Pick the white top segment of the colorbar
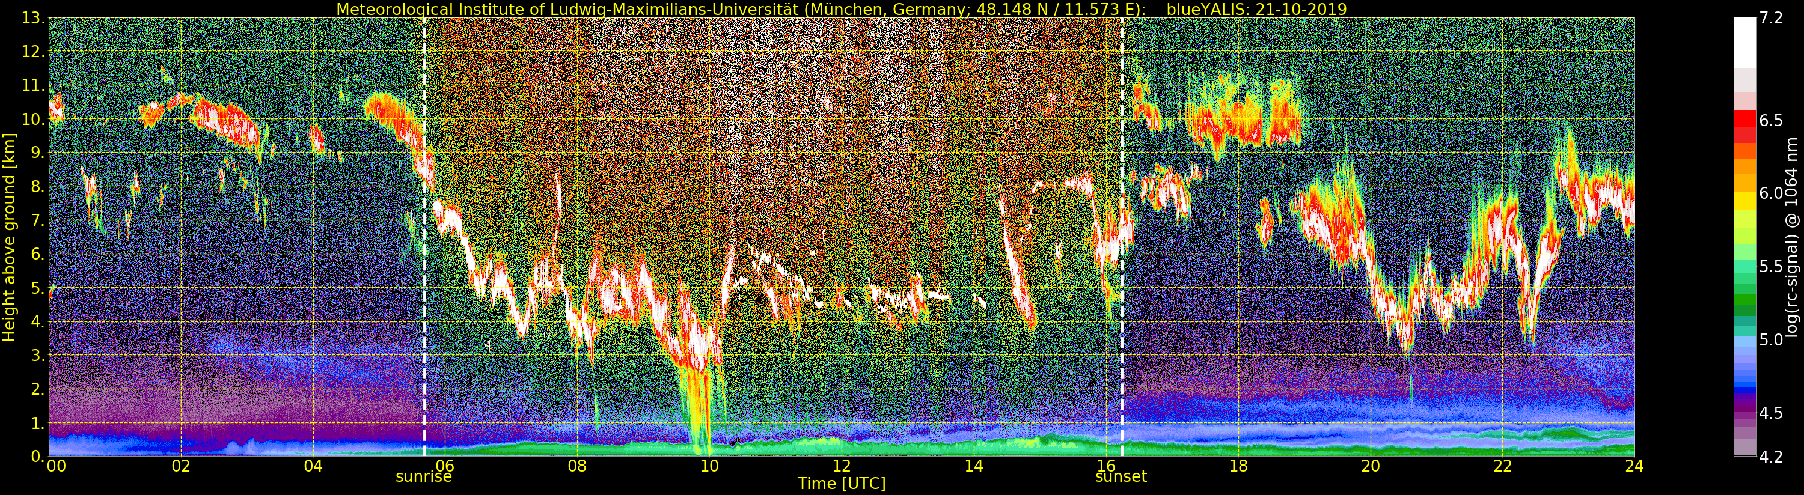Image resolution: width=1804 pixels, height=495 pixels. (x=1744, y=42)
